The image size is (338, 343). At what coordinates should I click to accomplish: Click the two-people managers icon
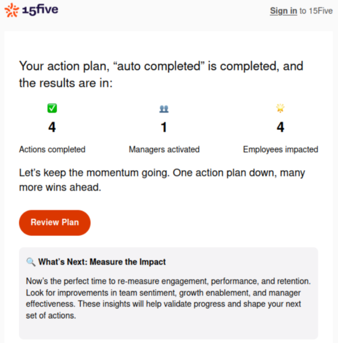pyautogui.click(x=164, y=109)
